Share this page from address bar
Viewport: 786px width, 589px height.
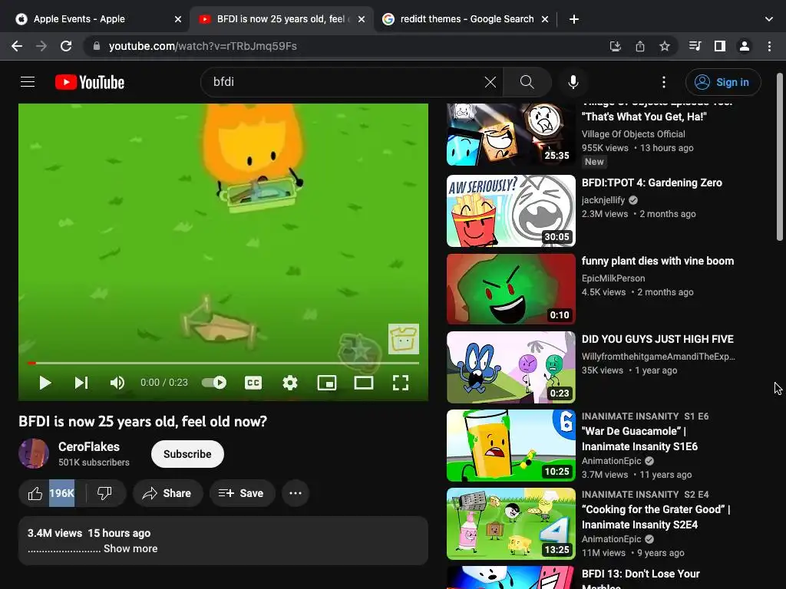click(x=640, y=46)
